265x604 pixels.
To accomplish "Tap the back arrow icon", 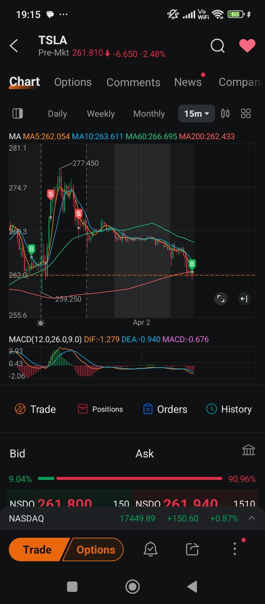I will click(x=14, y=46).
